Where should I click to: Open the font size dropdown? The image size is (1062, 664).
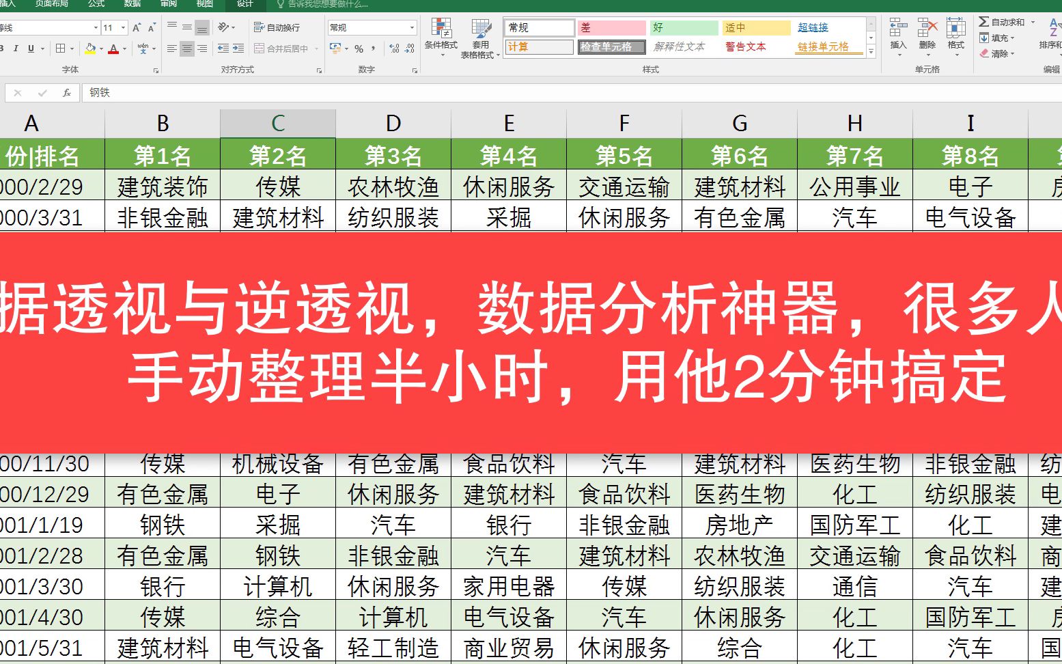pos(122,27)
